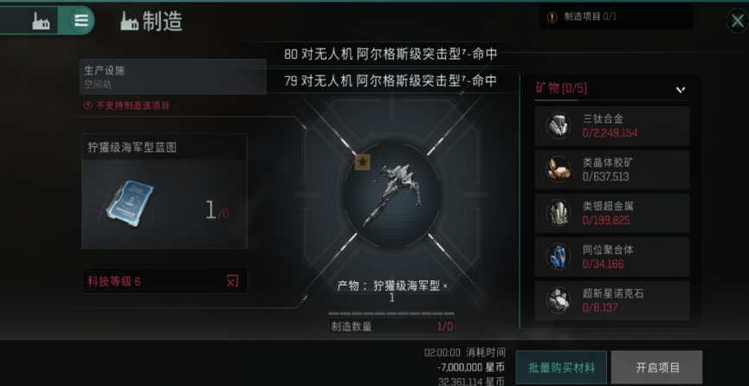Click the 开启项目 button
The height and width of the screenshot is (386, 749).
657,368
